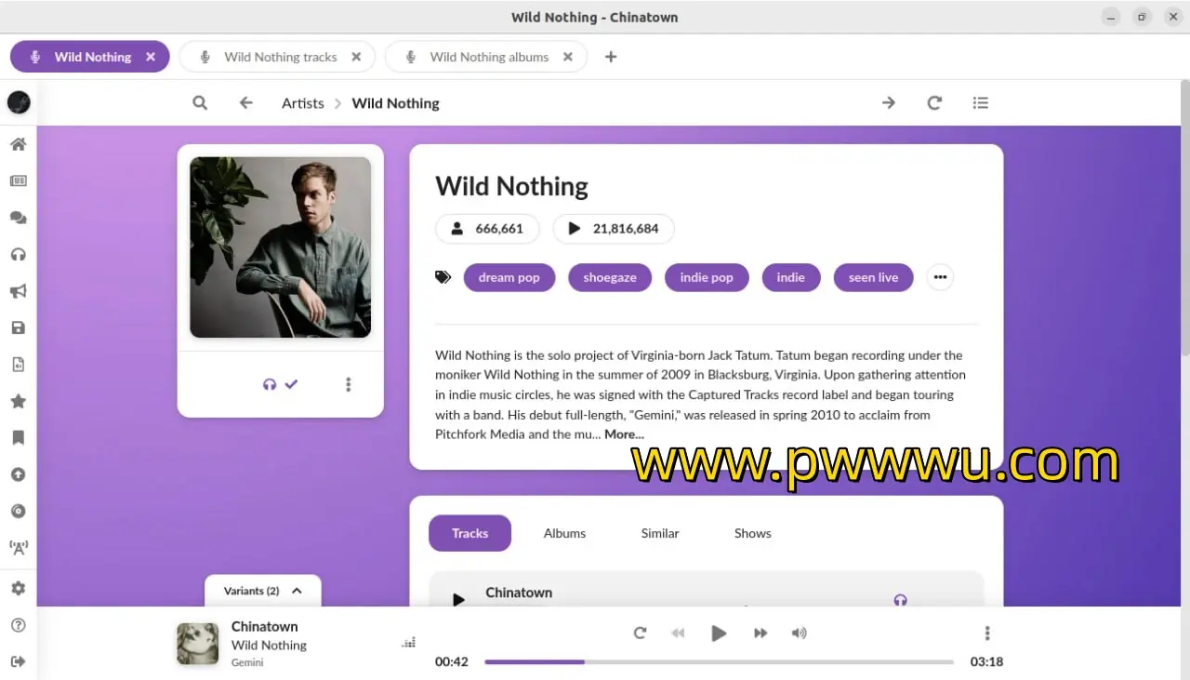The height and width of the screenshot is (680, 1190).
Task: Click the search magnifier icon
Action: (x=200, y=103)
